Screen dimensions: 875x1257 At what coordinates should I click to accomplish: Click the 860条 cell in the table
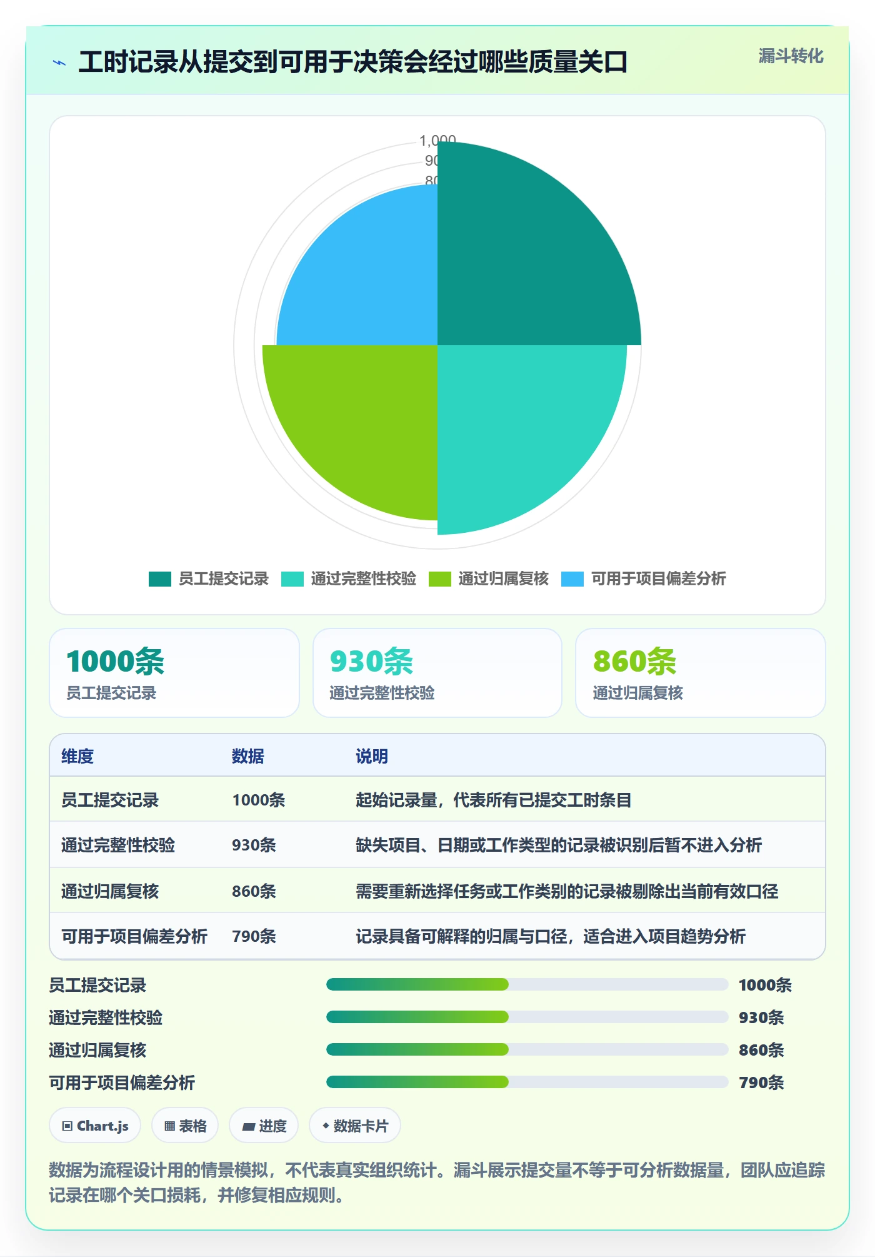(254, 891)
